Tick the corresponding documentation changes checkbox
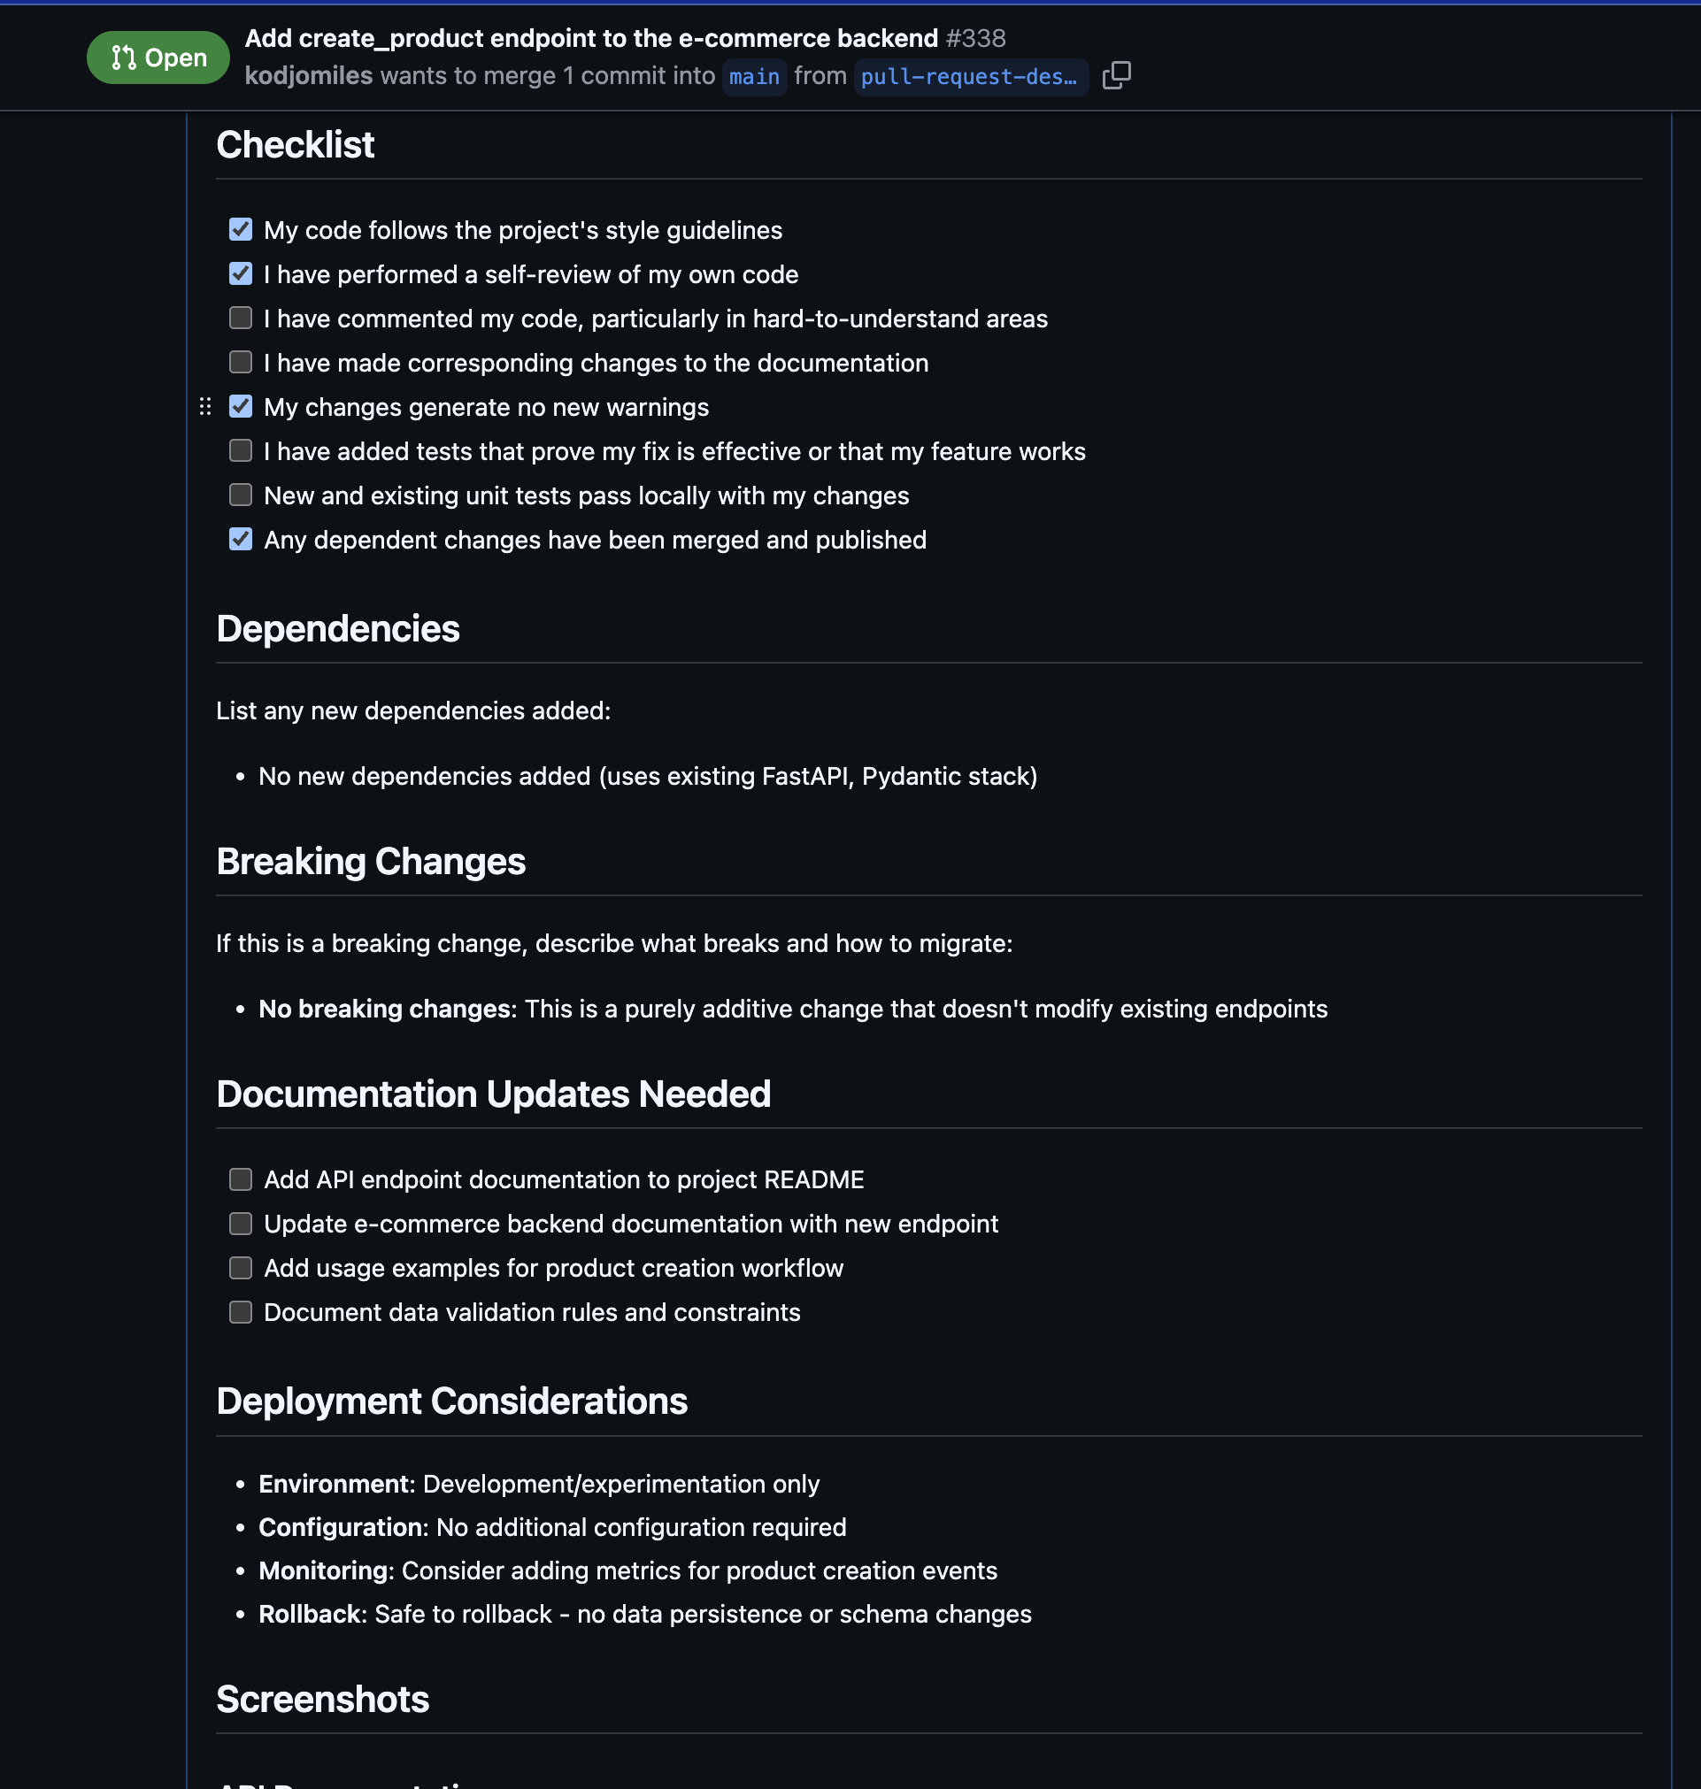1701x1789 pixels. point(240,363)
